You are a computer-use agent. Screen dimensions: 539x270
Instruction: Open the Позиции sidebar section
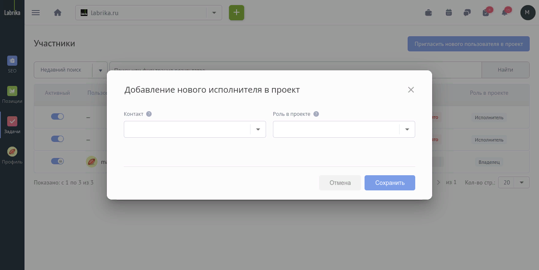point(12,95)
